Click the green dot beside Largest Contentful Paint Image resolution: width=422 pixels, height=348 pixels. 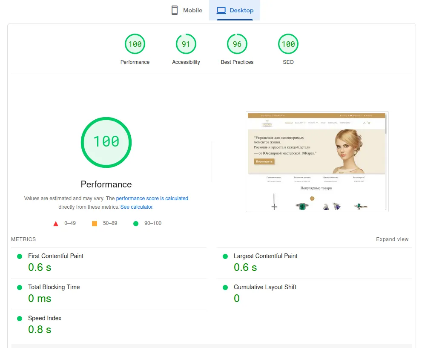click(x=225, y=256)
